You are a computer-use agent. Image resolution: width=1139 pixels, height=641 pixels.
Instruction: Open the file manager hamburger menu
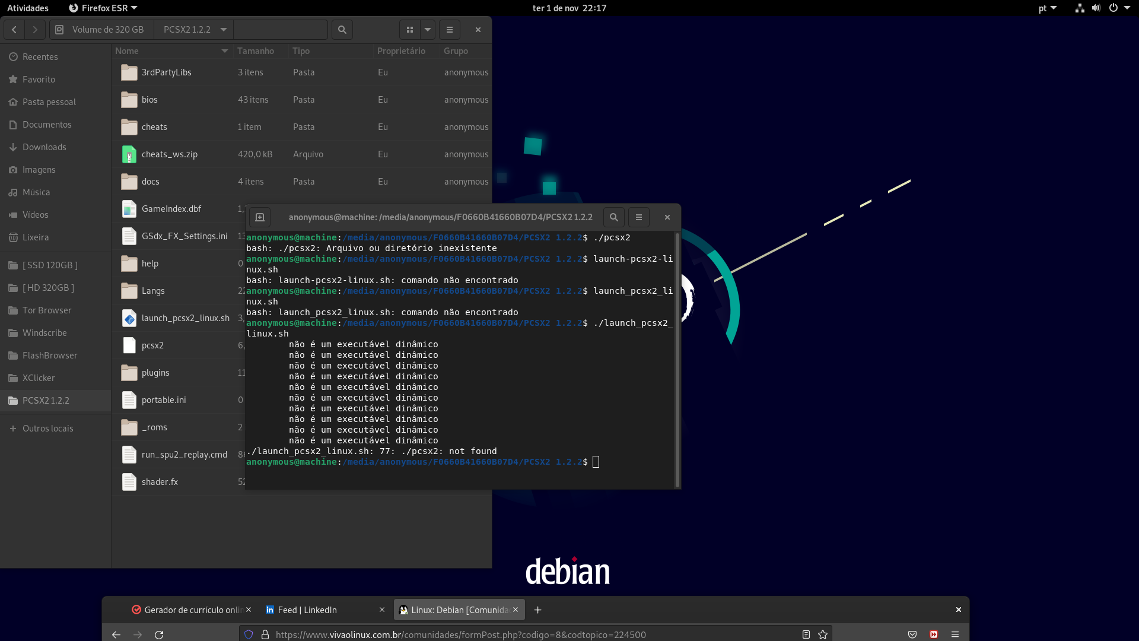[450, 30]
